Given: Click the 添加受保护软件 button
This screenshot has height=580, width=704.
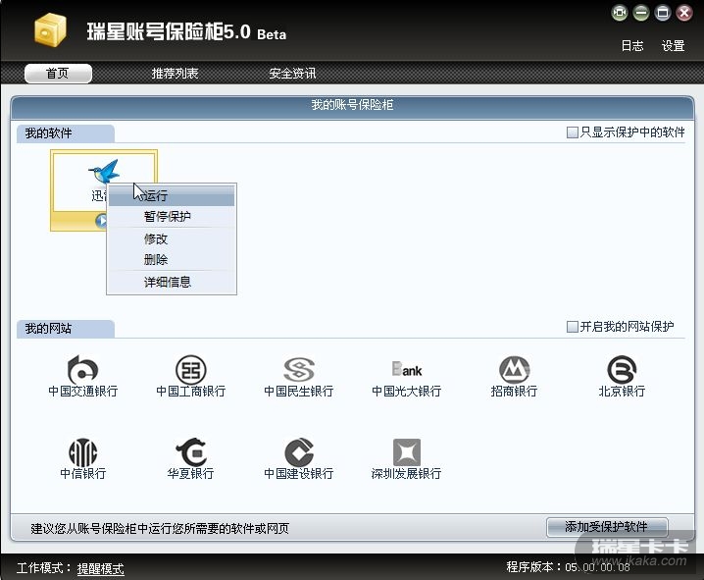Looking at the screenshot, I should point(607,527).
